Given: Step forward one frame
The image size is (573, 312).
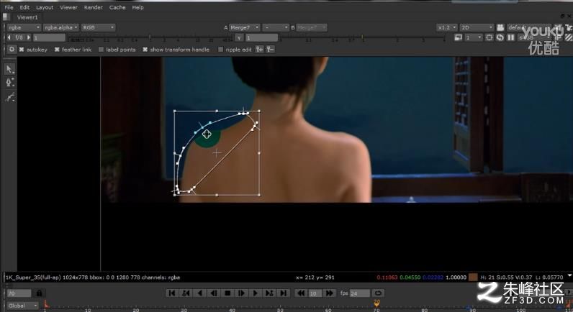Looking at the screenshot, I should [242, 293].
